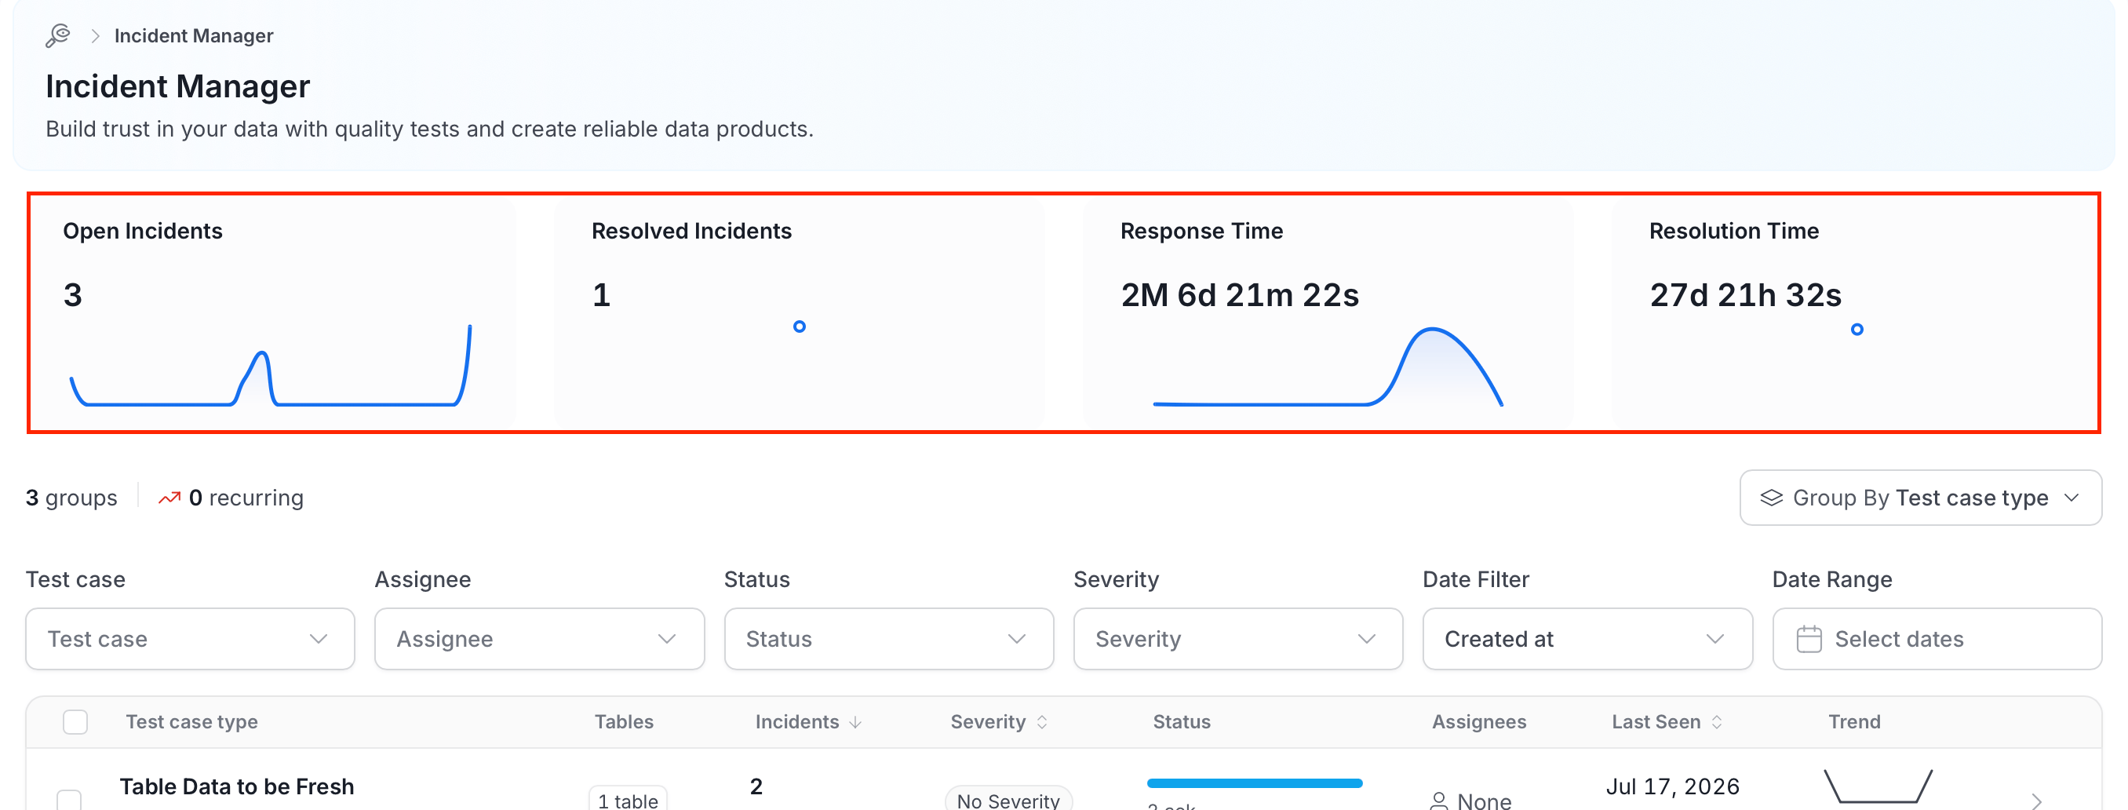This screenshot has width=2128, height=810.
Task: Click the Select dates input field
Action: [x=1937, y=639]
